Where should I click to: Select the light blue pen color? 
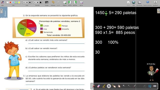(x=13, y=2)
